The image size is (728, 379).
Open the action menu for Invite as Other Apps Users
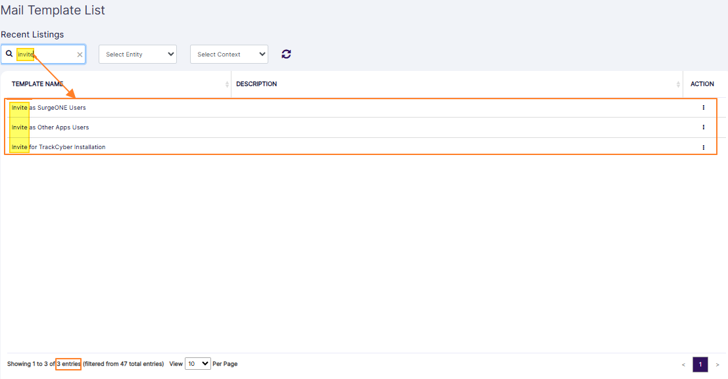click(x=703, y=127)
